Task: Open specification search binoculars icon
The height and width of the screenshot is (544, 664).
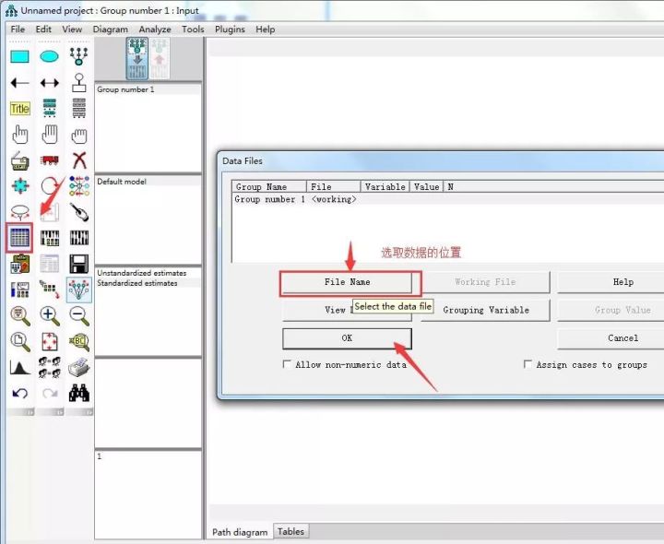Action: (78, 394)
